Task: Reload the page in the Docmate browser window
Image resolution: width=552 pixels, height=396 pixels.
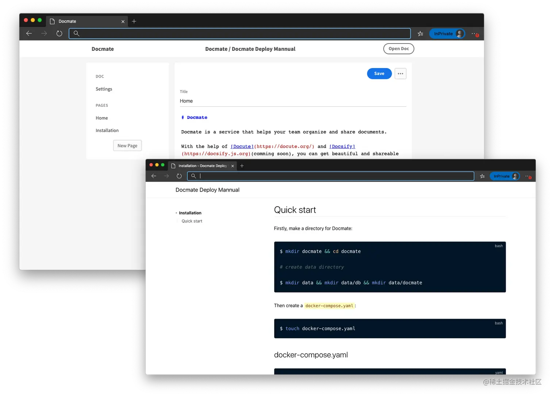Action: [59, 34]
